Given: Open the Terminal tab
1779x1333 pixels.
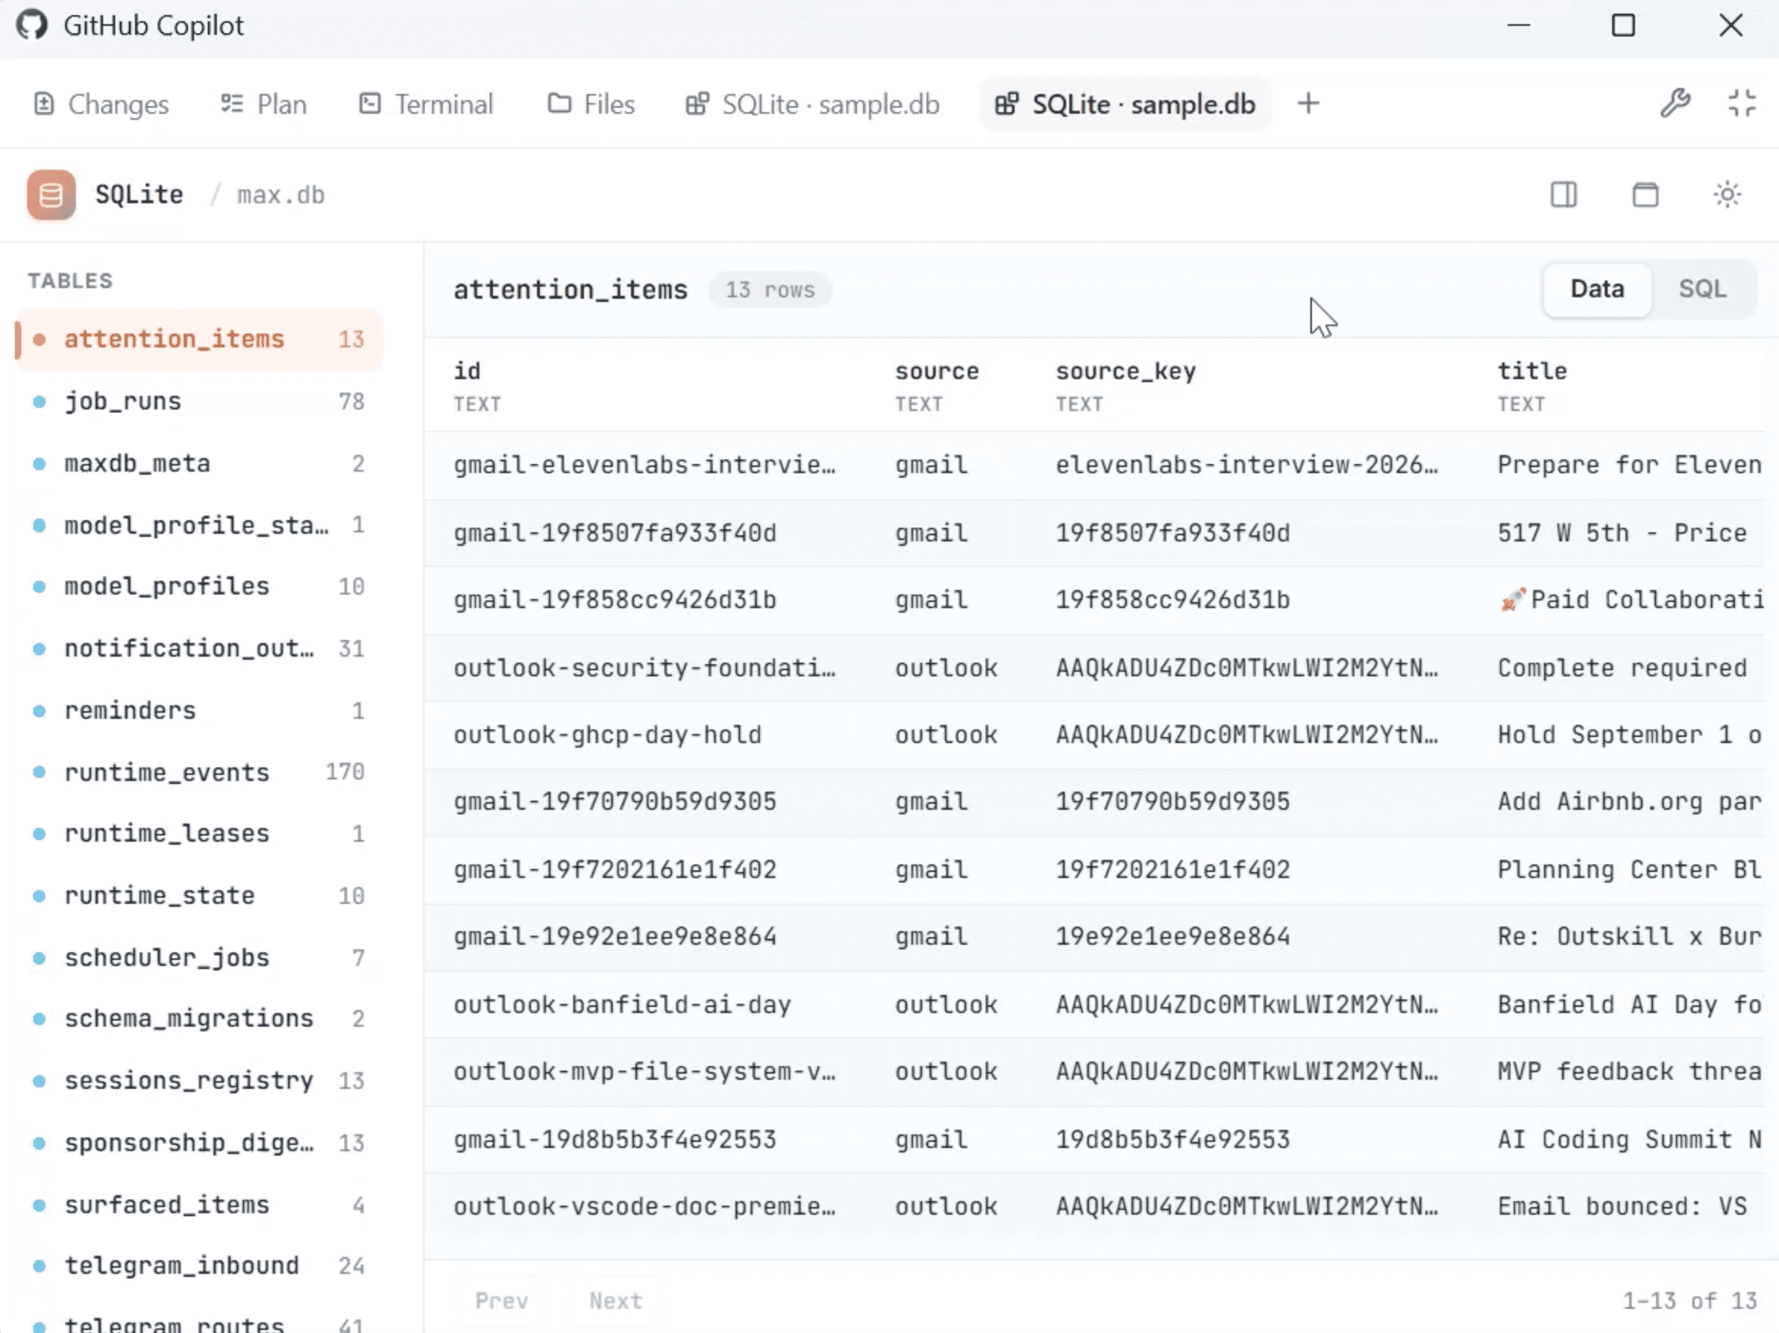Looking at the screenshot, I should [x=426, y=105].
